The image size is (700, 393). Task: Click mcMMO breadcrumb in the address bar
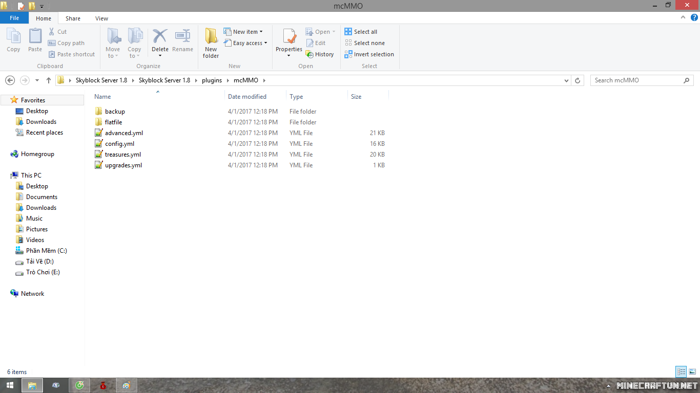coord(246,80)
